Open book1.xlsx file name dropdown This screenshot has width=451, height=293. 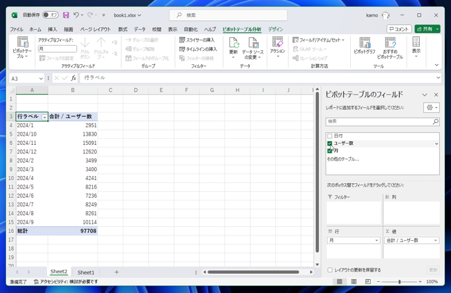pos(127,15)
